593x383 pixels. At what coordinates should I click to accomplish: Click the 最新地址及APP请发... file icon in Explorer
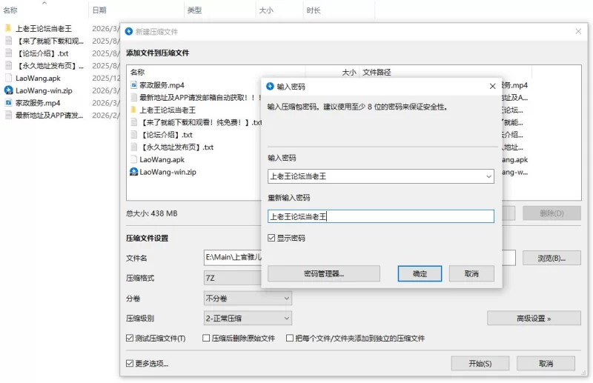[x=8, y=115]
